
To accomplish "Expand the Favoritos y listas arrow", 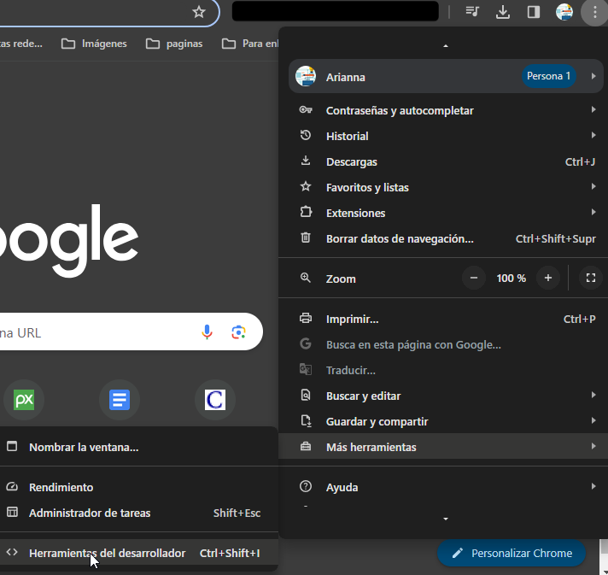I will [x=593, y=186].
